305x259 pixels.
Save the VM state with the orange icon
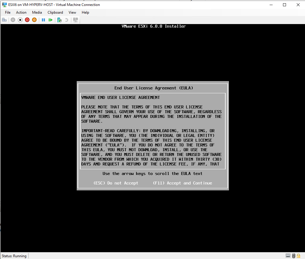pyautogui.click(x=34, y=20)
